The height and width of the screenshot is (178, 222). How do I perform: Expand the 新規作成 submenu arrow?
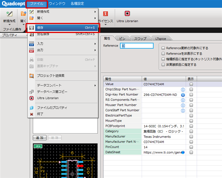pos(95,12)
